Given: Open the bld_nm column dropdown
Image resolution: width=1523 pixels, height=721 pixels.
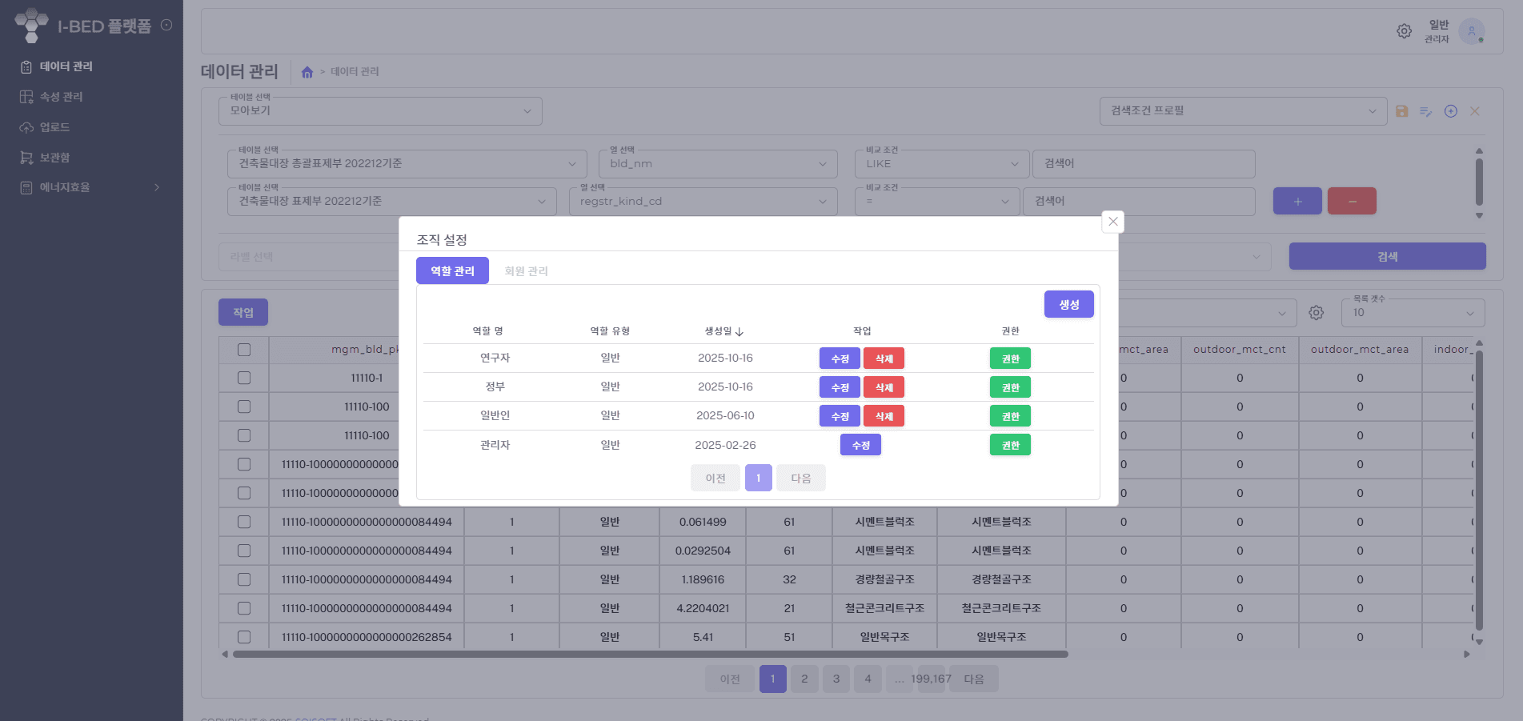Looking at the screenshot, I should click(718, 164).
